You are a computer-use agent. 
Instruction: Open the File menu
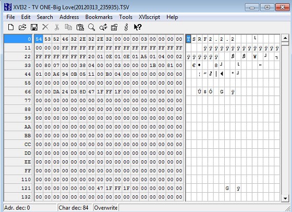tap(10, 17)
